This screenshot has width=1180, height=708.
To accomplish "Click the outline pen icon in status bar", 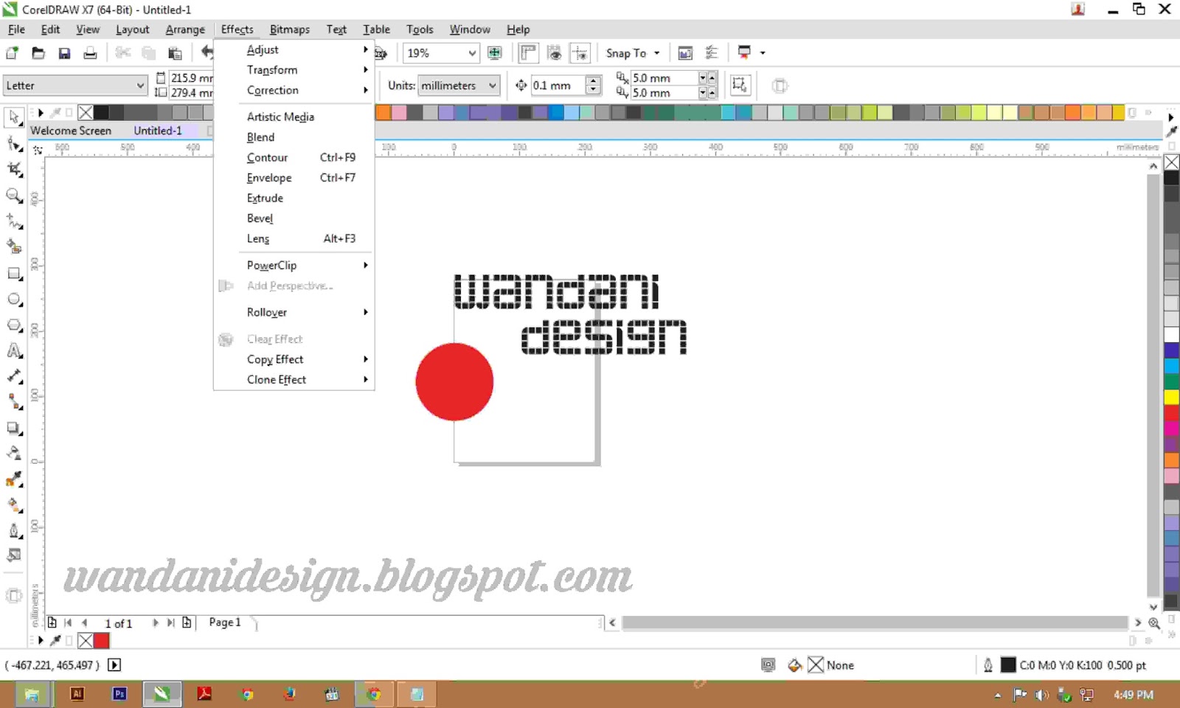I will [x=988, y=665].
